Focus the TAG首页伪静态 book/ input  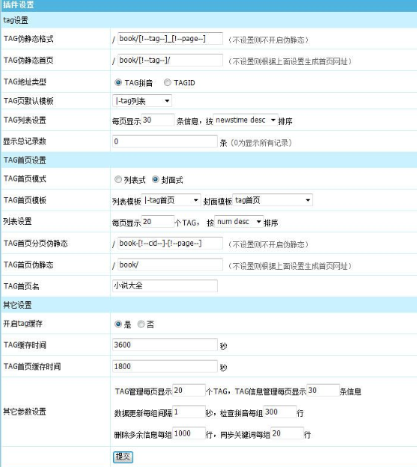[170, 265]
